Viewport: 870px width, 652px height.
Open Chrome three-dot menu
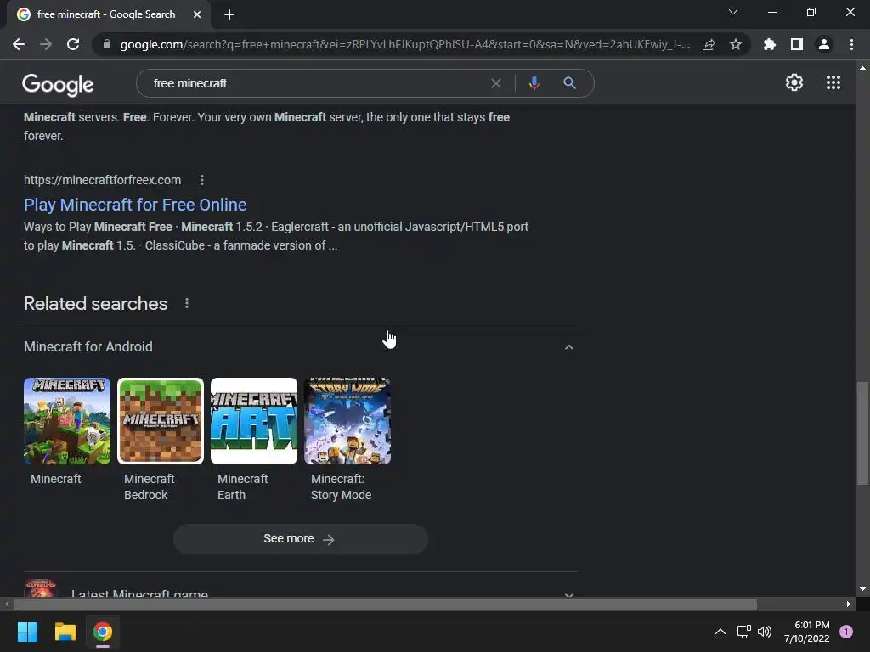point(851,44)
